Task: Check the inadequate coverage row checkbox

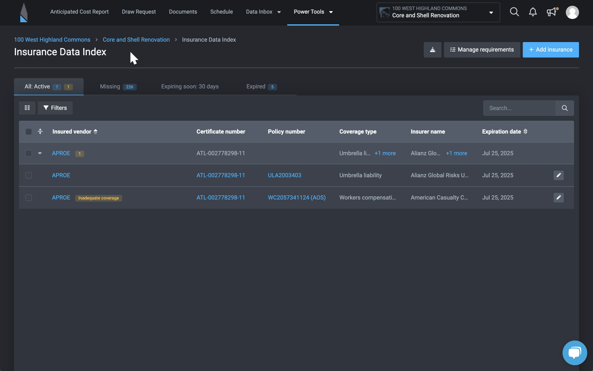Action: tap(28, 198)
